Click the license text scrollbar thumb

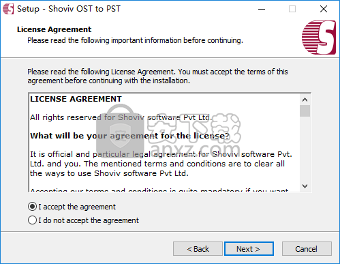click(305, 111)
